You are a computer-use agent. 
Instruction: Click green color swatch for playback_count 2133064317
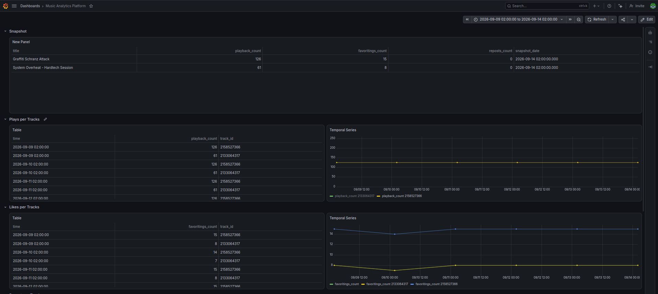[x=331, y=196]
